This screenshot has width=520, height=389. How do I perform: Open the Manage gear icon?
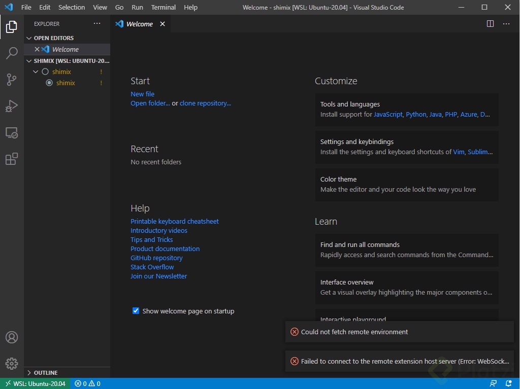(12, 364)
